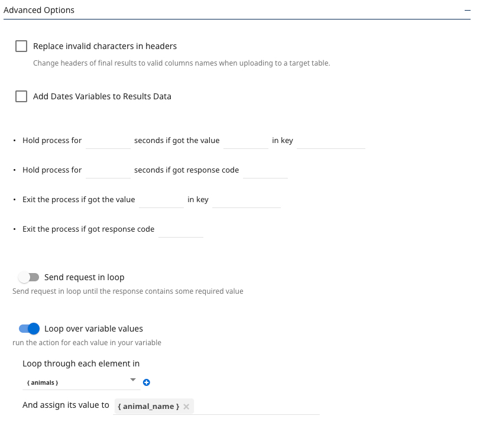Click the { animal_name } variable chip
Viewport: 483px width, 422px height.
point(148,407)
